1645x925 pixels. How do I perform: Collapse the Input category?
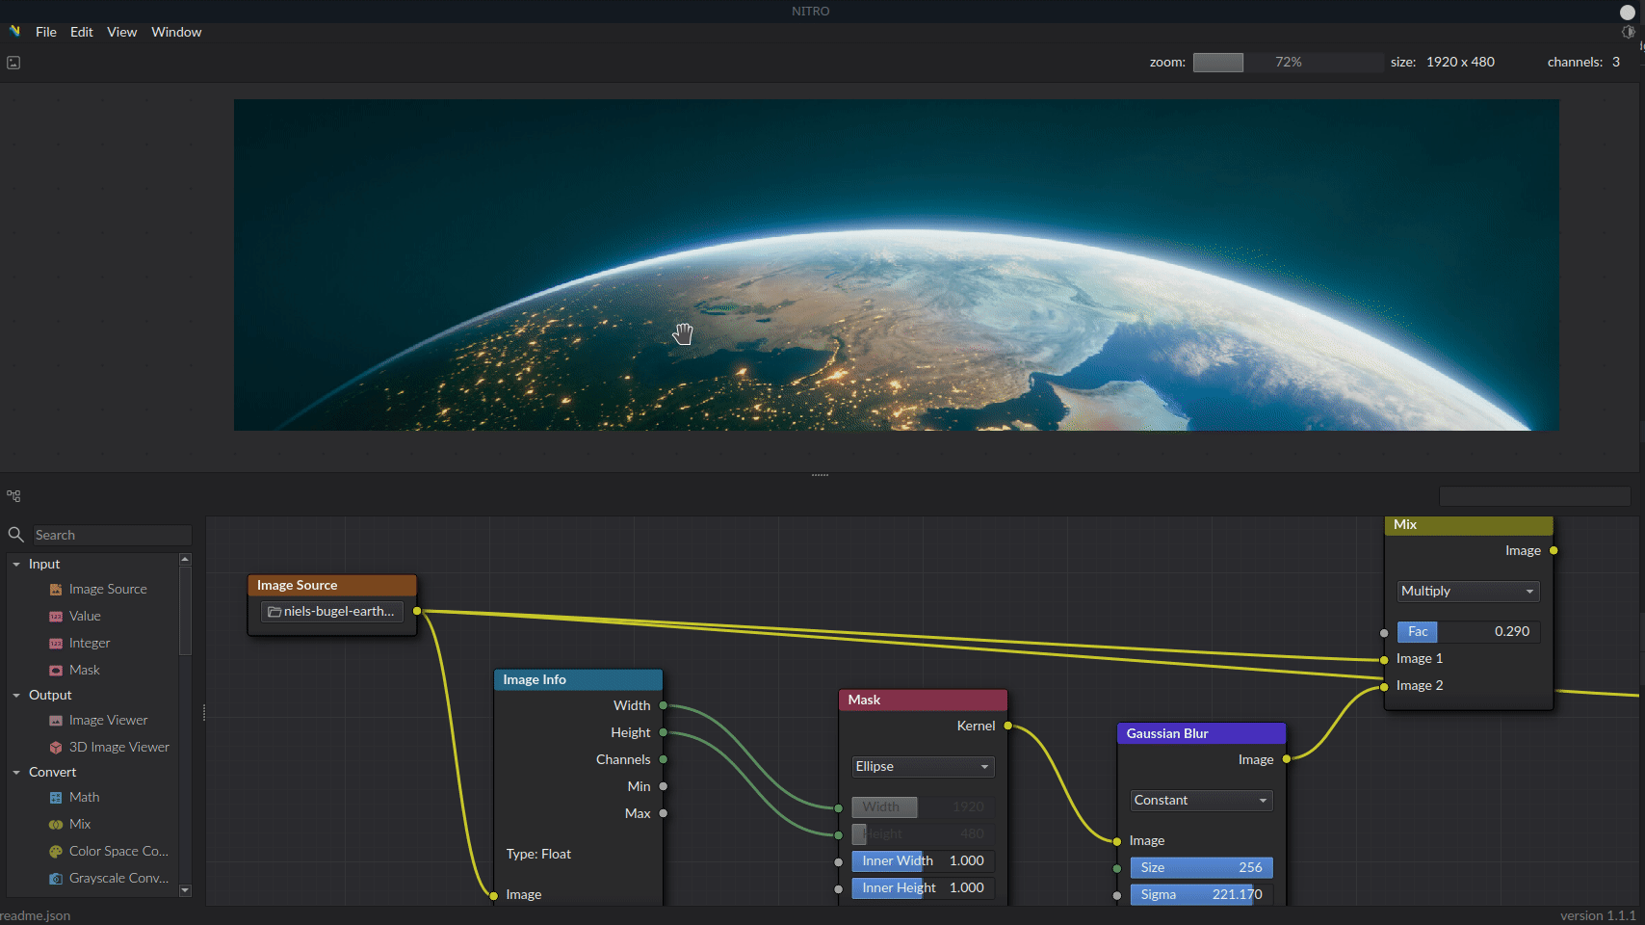(x=16, y=564)
